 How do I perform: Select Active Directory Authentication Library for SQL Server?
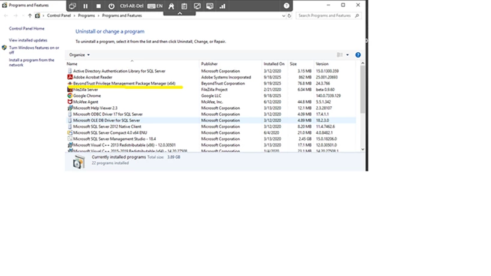211,71
